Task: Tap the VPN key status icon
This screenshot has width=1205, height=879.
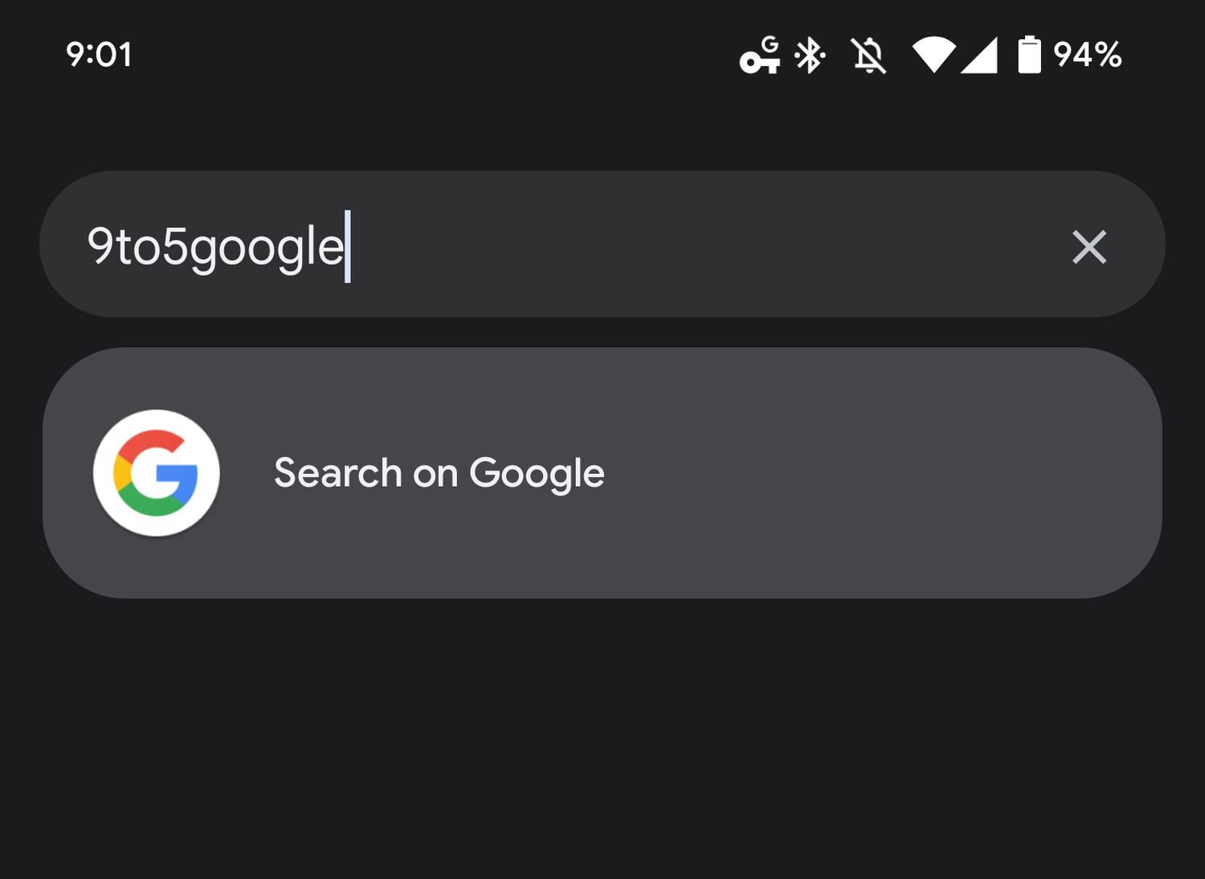Action: (x=760, y=55)
